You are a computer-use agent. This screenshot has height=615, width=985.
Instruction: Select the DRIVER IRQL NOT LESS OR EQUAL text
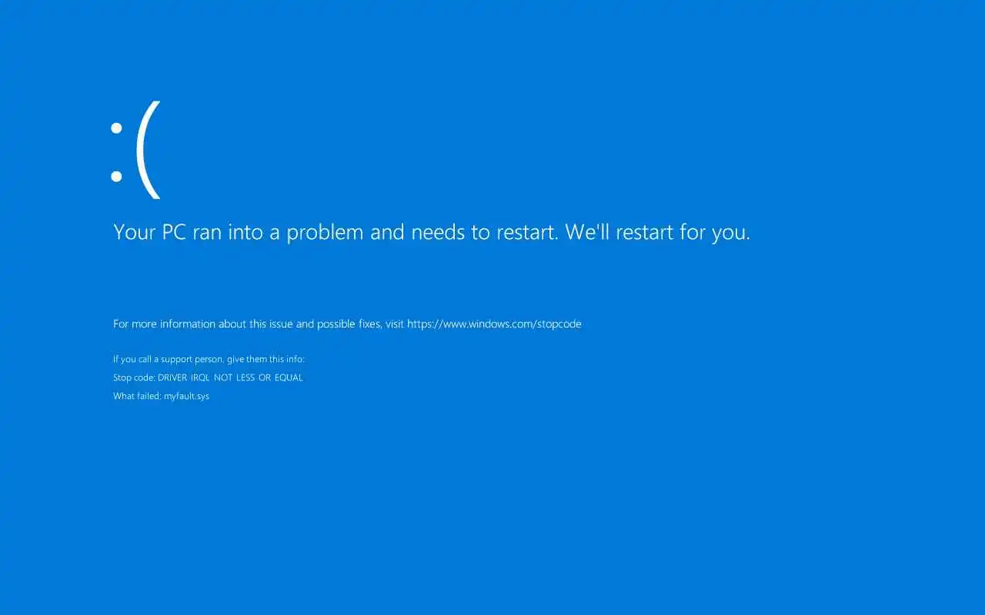[230, 378]
